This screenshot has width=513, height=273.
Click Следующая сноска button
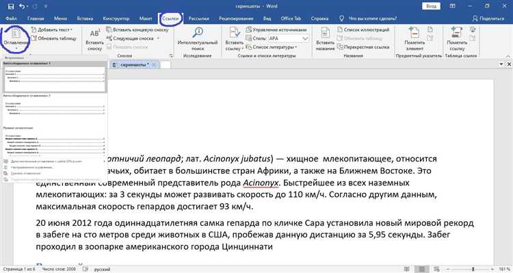point(130,38)
